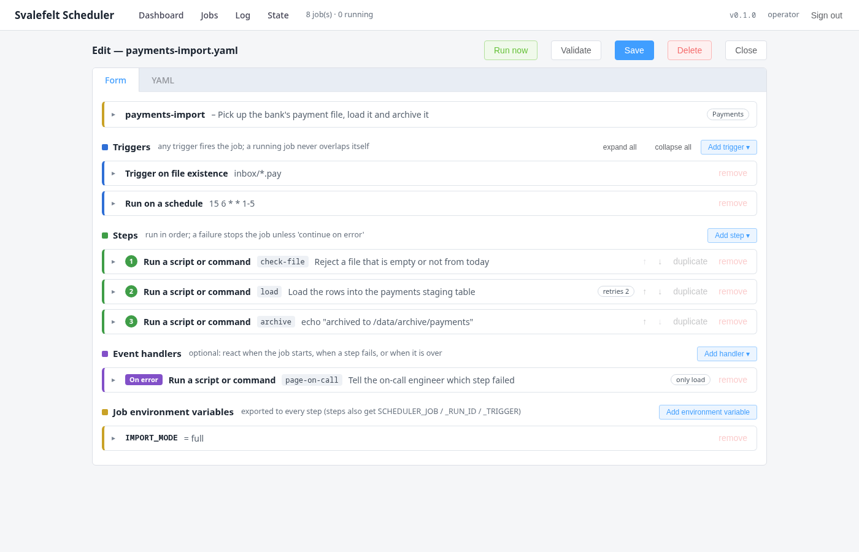
Task: Delete the payments-import job
Action: (x=690, y=50)
